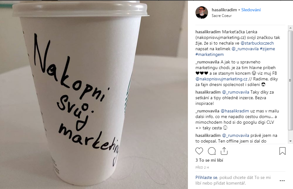Save post with bookmark icon
Viewport: 293px width, 189px height.
tap(282, 151)
